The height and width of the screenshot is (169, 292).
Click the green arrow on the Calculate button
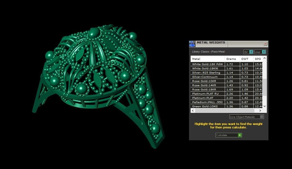coord(240,135)
